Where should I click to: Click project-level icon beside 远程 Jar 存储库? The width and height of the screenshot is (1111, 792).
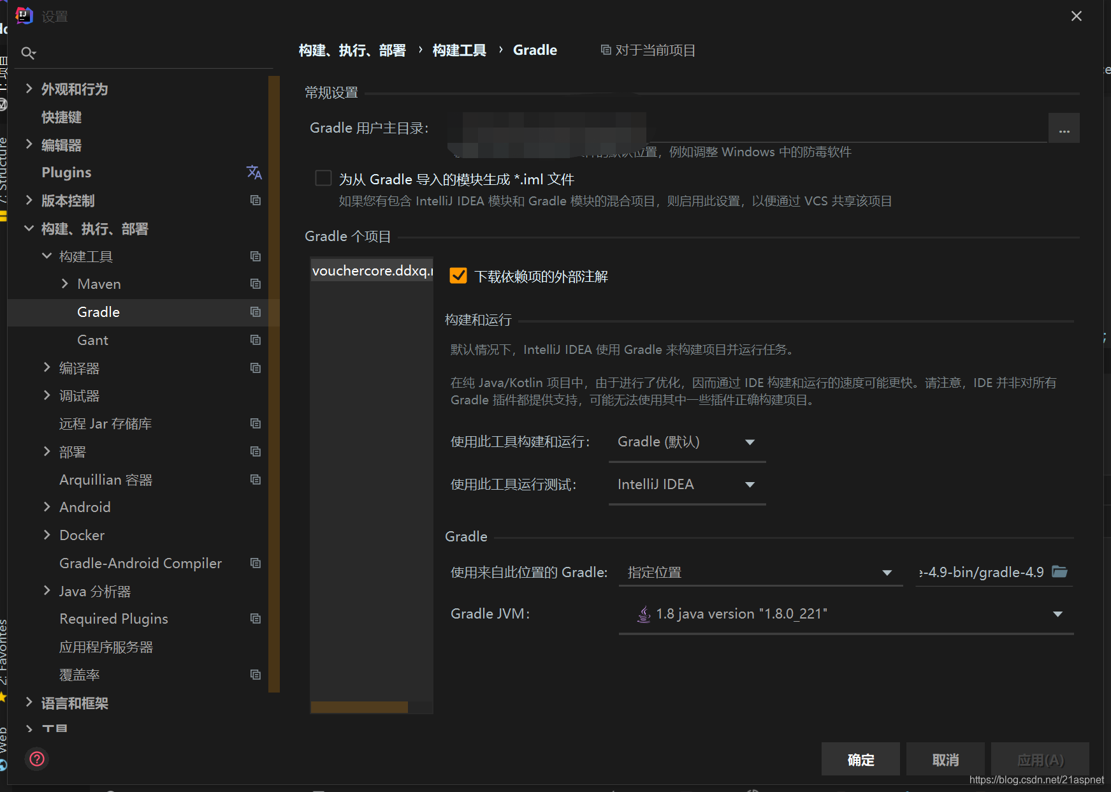point(256,423)
